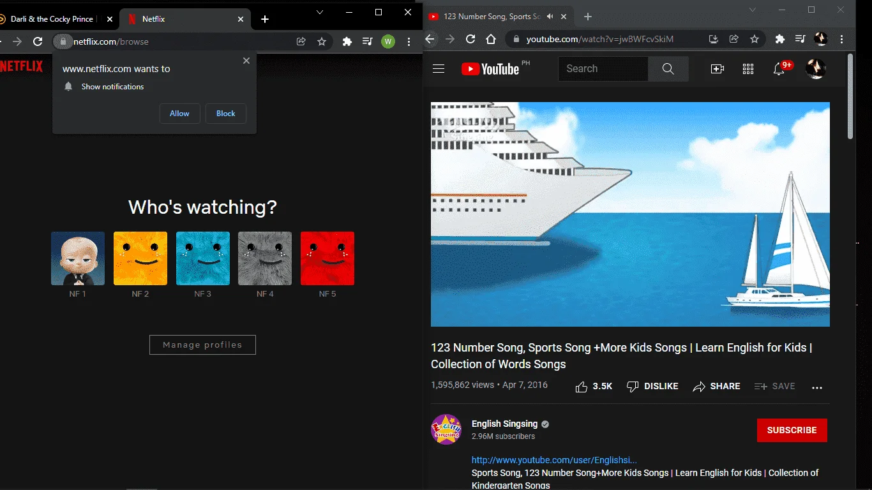
Task: Open more actions ellipsis below video
Action: pos(817,387)
